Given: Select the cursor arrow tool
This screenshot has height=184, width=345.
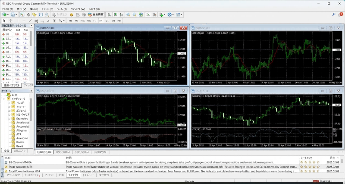Looking at the screenshot, I should pyautogui.click(x=4, y=21).
